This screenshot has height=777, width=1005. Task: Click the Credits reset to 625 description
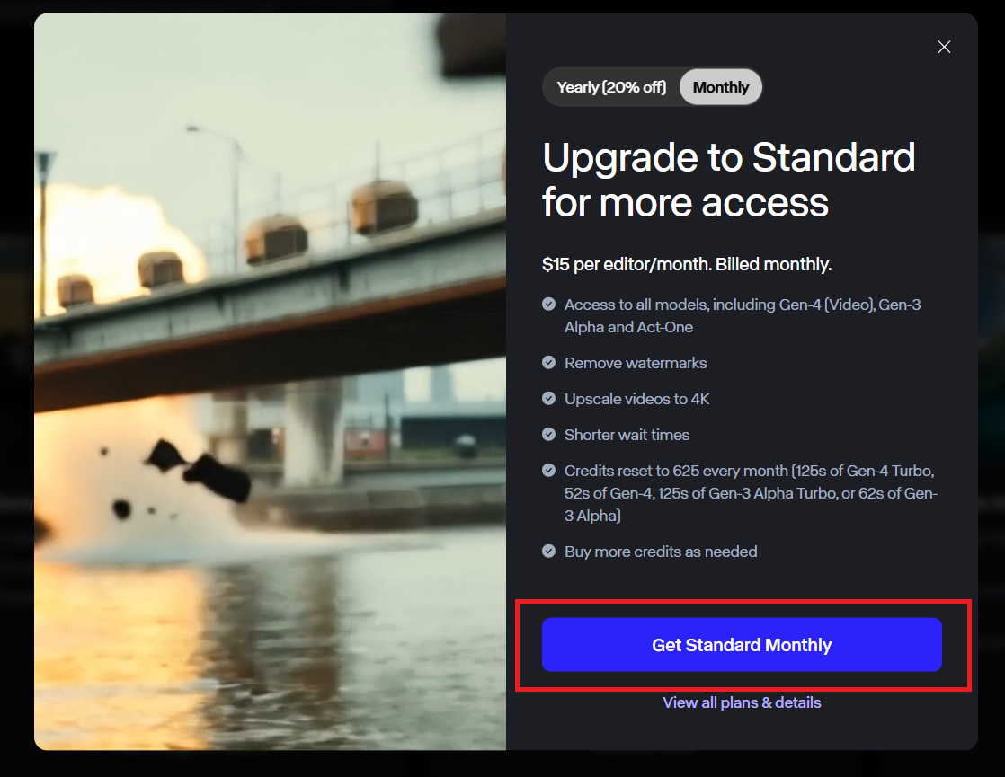(x=751, y=493)
